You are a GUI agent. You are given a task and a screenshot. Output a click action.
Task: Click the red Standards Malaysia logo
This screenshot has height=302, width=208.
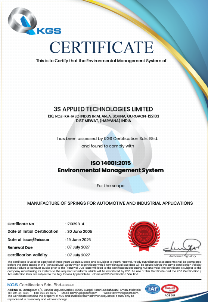point(170,289)
